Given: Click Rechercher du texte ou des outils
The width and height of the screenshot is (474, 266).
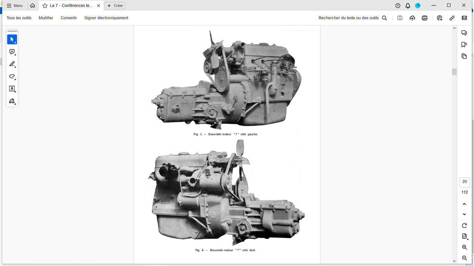Looking at the screenshot, I should click(353, 18).
